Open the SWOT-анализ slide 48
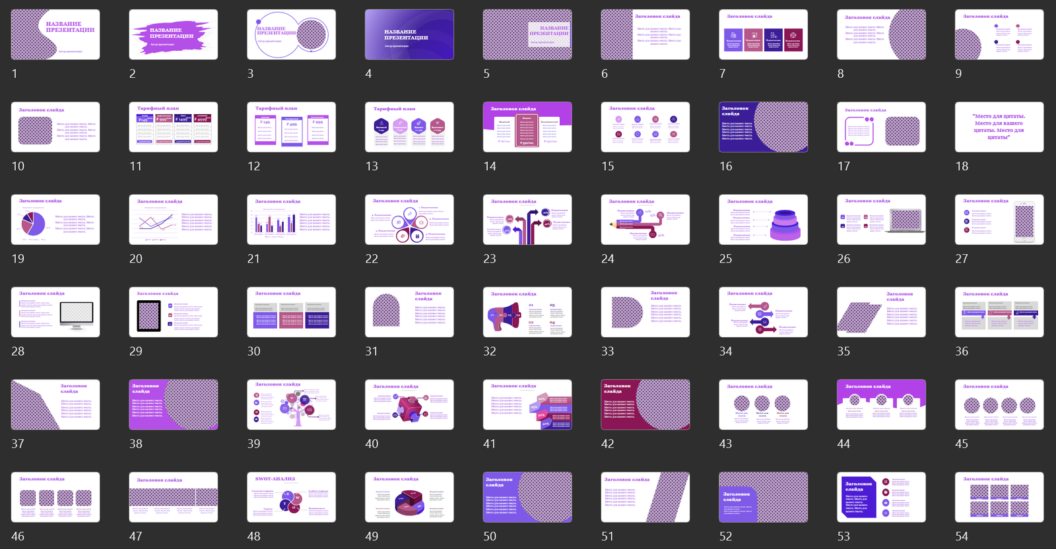 [291, 497]
